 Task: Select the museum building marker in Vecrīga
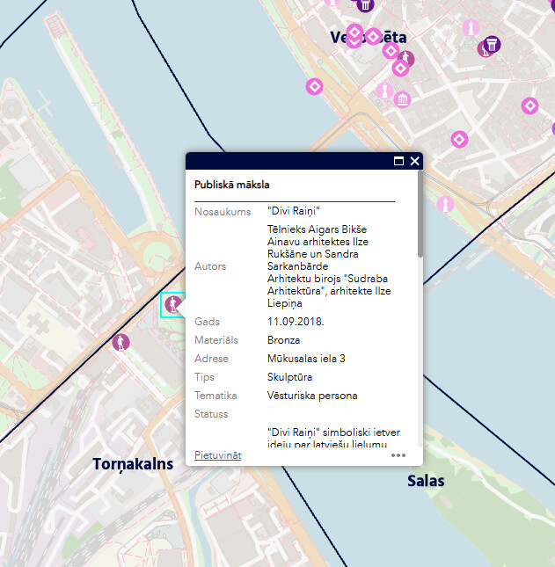[403, 100]
